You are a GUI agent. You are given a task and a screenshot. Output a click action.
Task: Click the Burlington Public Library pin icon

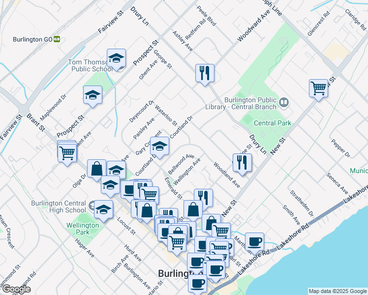284,103
